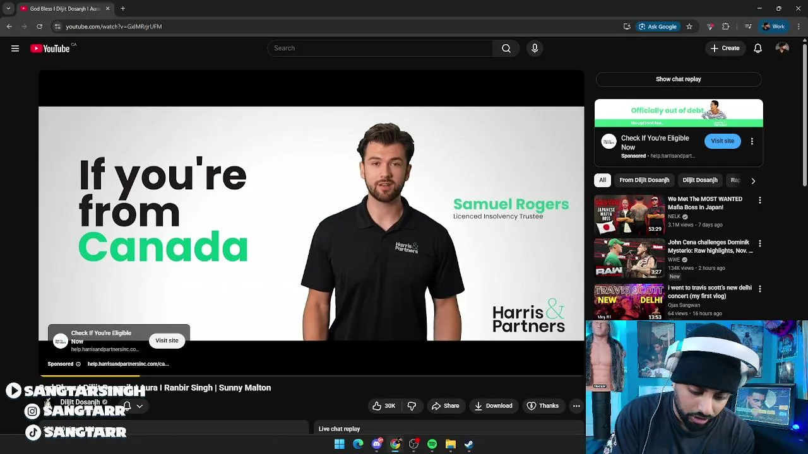Image resolution: width=808 pixels, height=454 pixels.
Task: Open John Cena Raw highlights thumbnail
Action: tap(629, 258)
